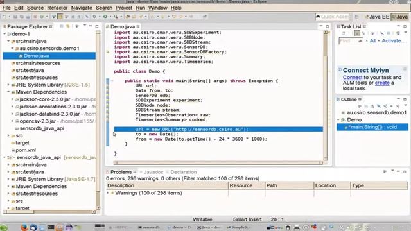
Task: Click the Task List synchronize icon
Action: (x=398, y=33)
